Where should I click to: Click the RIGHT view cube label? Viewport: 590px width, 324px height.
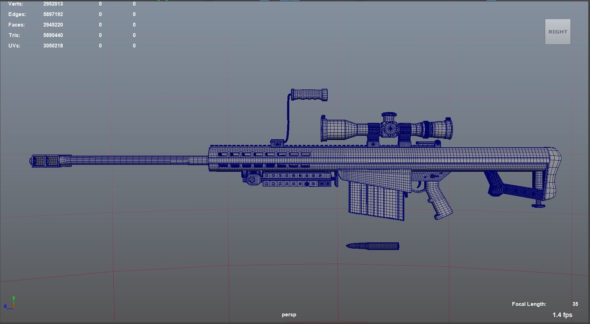point(557,31)
